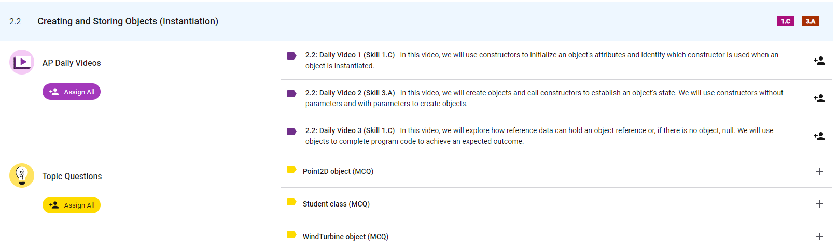Expand the WindTurbine object question
Screen dimensions: 838x250
(819, 237)
